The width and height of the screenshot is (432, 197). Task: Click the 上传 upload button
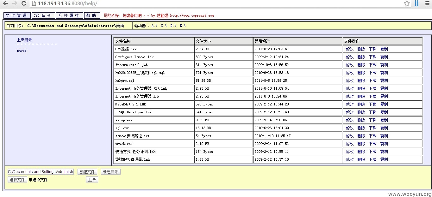pos(92,180)
